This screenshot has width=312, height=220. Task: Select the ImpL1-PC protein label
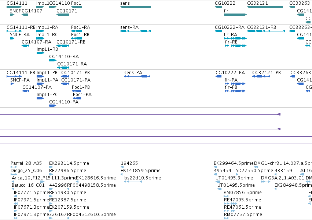tap(47, 95)
